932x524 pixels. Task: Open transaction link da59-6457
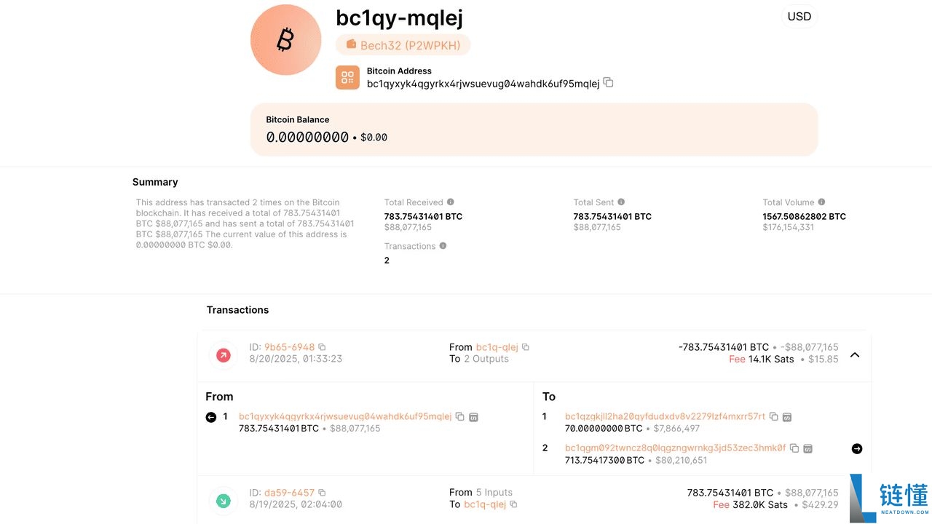point(289,493)
